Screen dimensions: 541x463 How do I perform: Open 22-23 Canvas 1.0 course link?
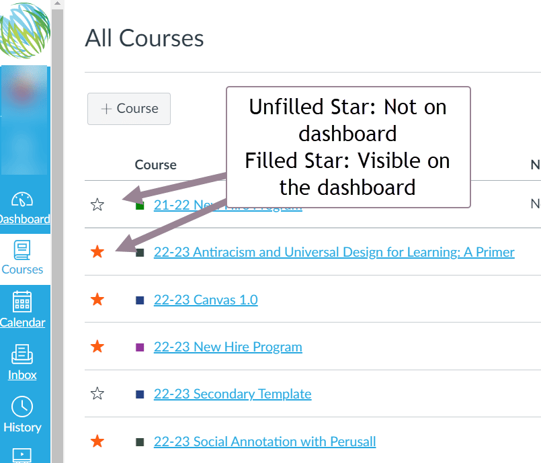click(206, 300)
